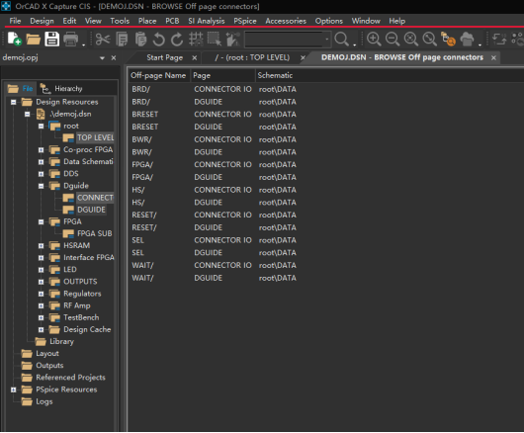Image resolution: width=524 pixels, height=433 pixels.
Task: Switch to the Hierarchy view in project panel
Action: pyautogui.click(x=61, y=89)
